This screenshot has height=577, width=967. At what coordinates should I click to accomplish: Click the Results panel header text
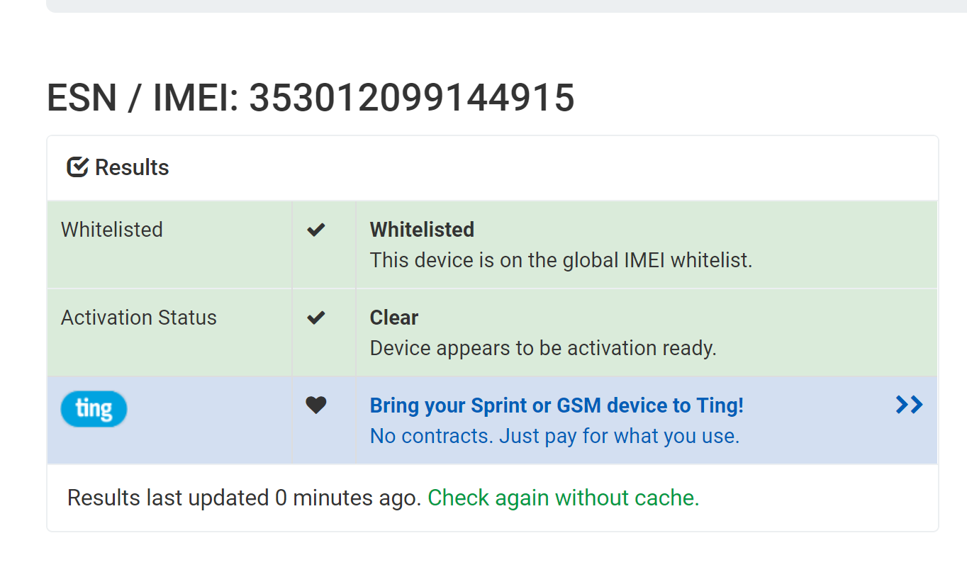point(132,167)
